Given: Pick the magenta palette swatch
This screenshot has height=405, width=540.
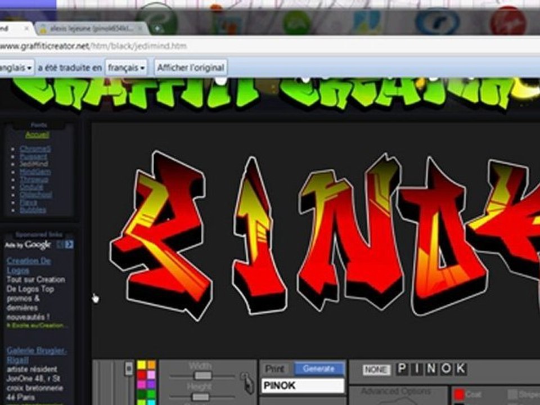Looking at the screenshot, I should 142,384.
